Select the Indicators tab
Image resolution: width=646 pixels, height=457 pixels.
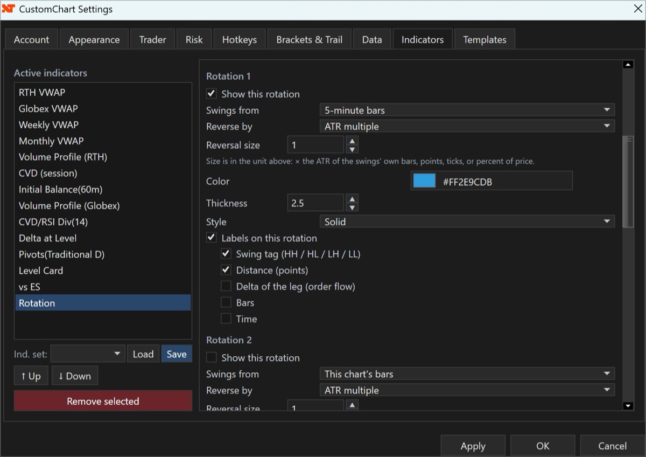point(423,39)
